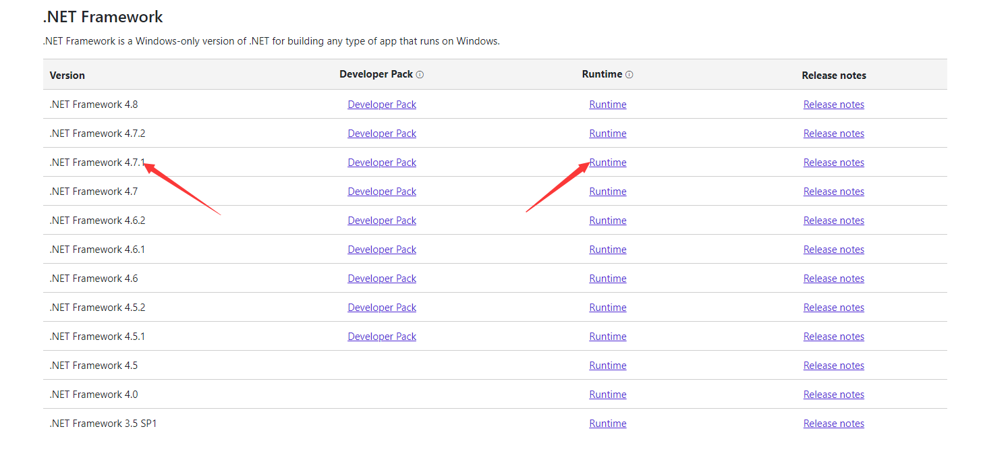
Task: Click Runtime link for .NET Framework 4.5.1
Action: coord(608,337)
